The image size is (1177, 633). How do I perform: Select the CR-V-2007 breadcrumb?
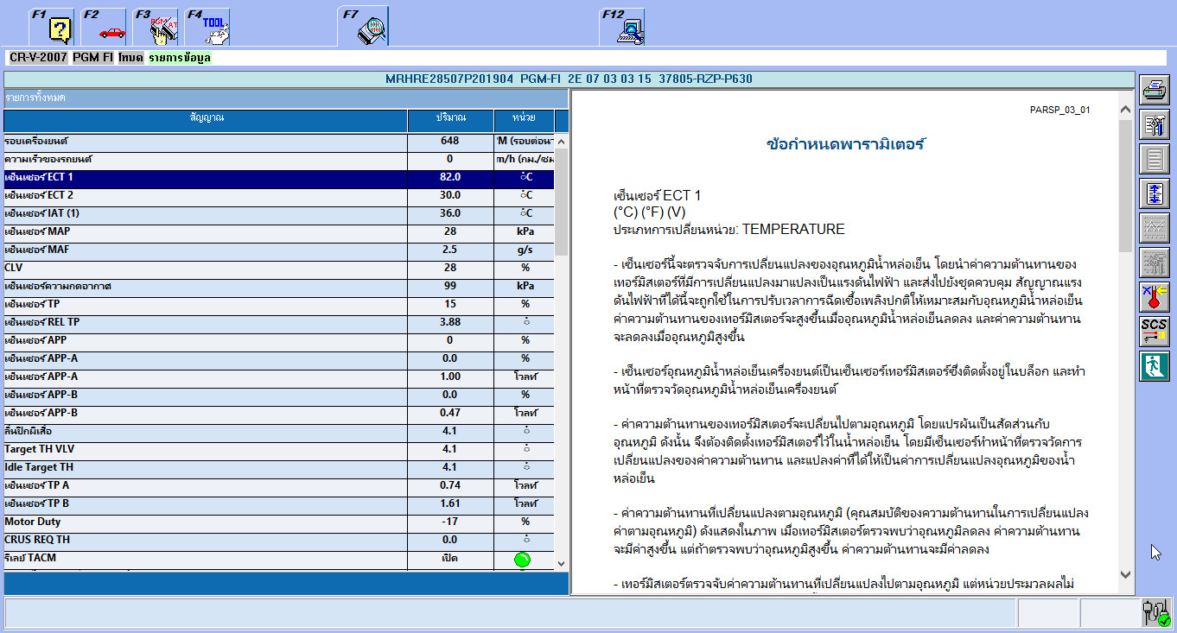[37, 58]
